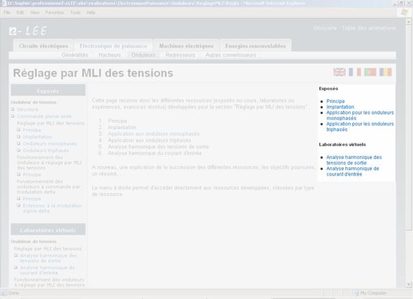Image resolution: width=413 pixels, height=299 pixels.
Task: Switch language with the British flag icon
Action: click(x=339, y=72)
